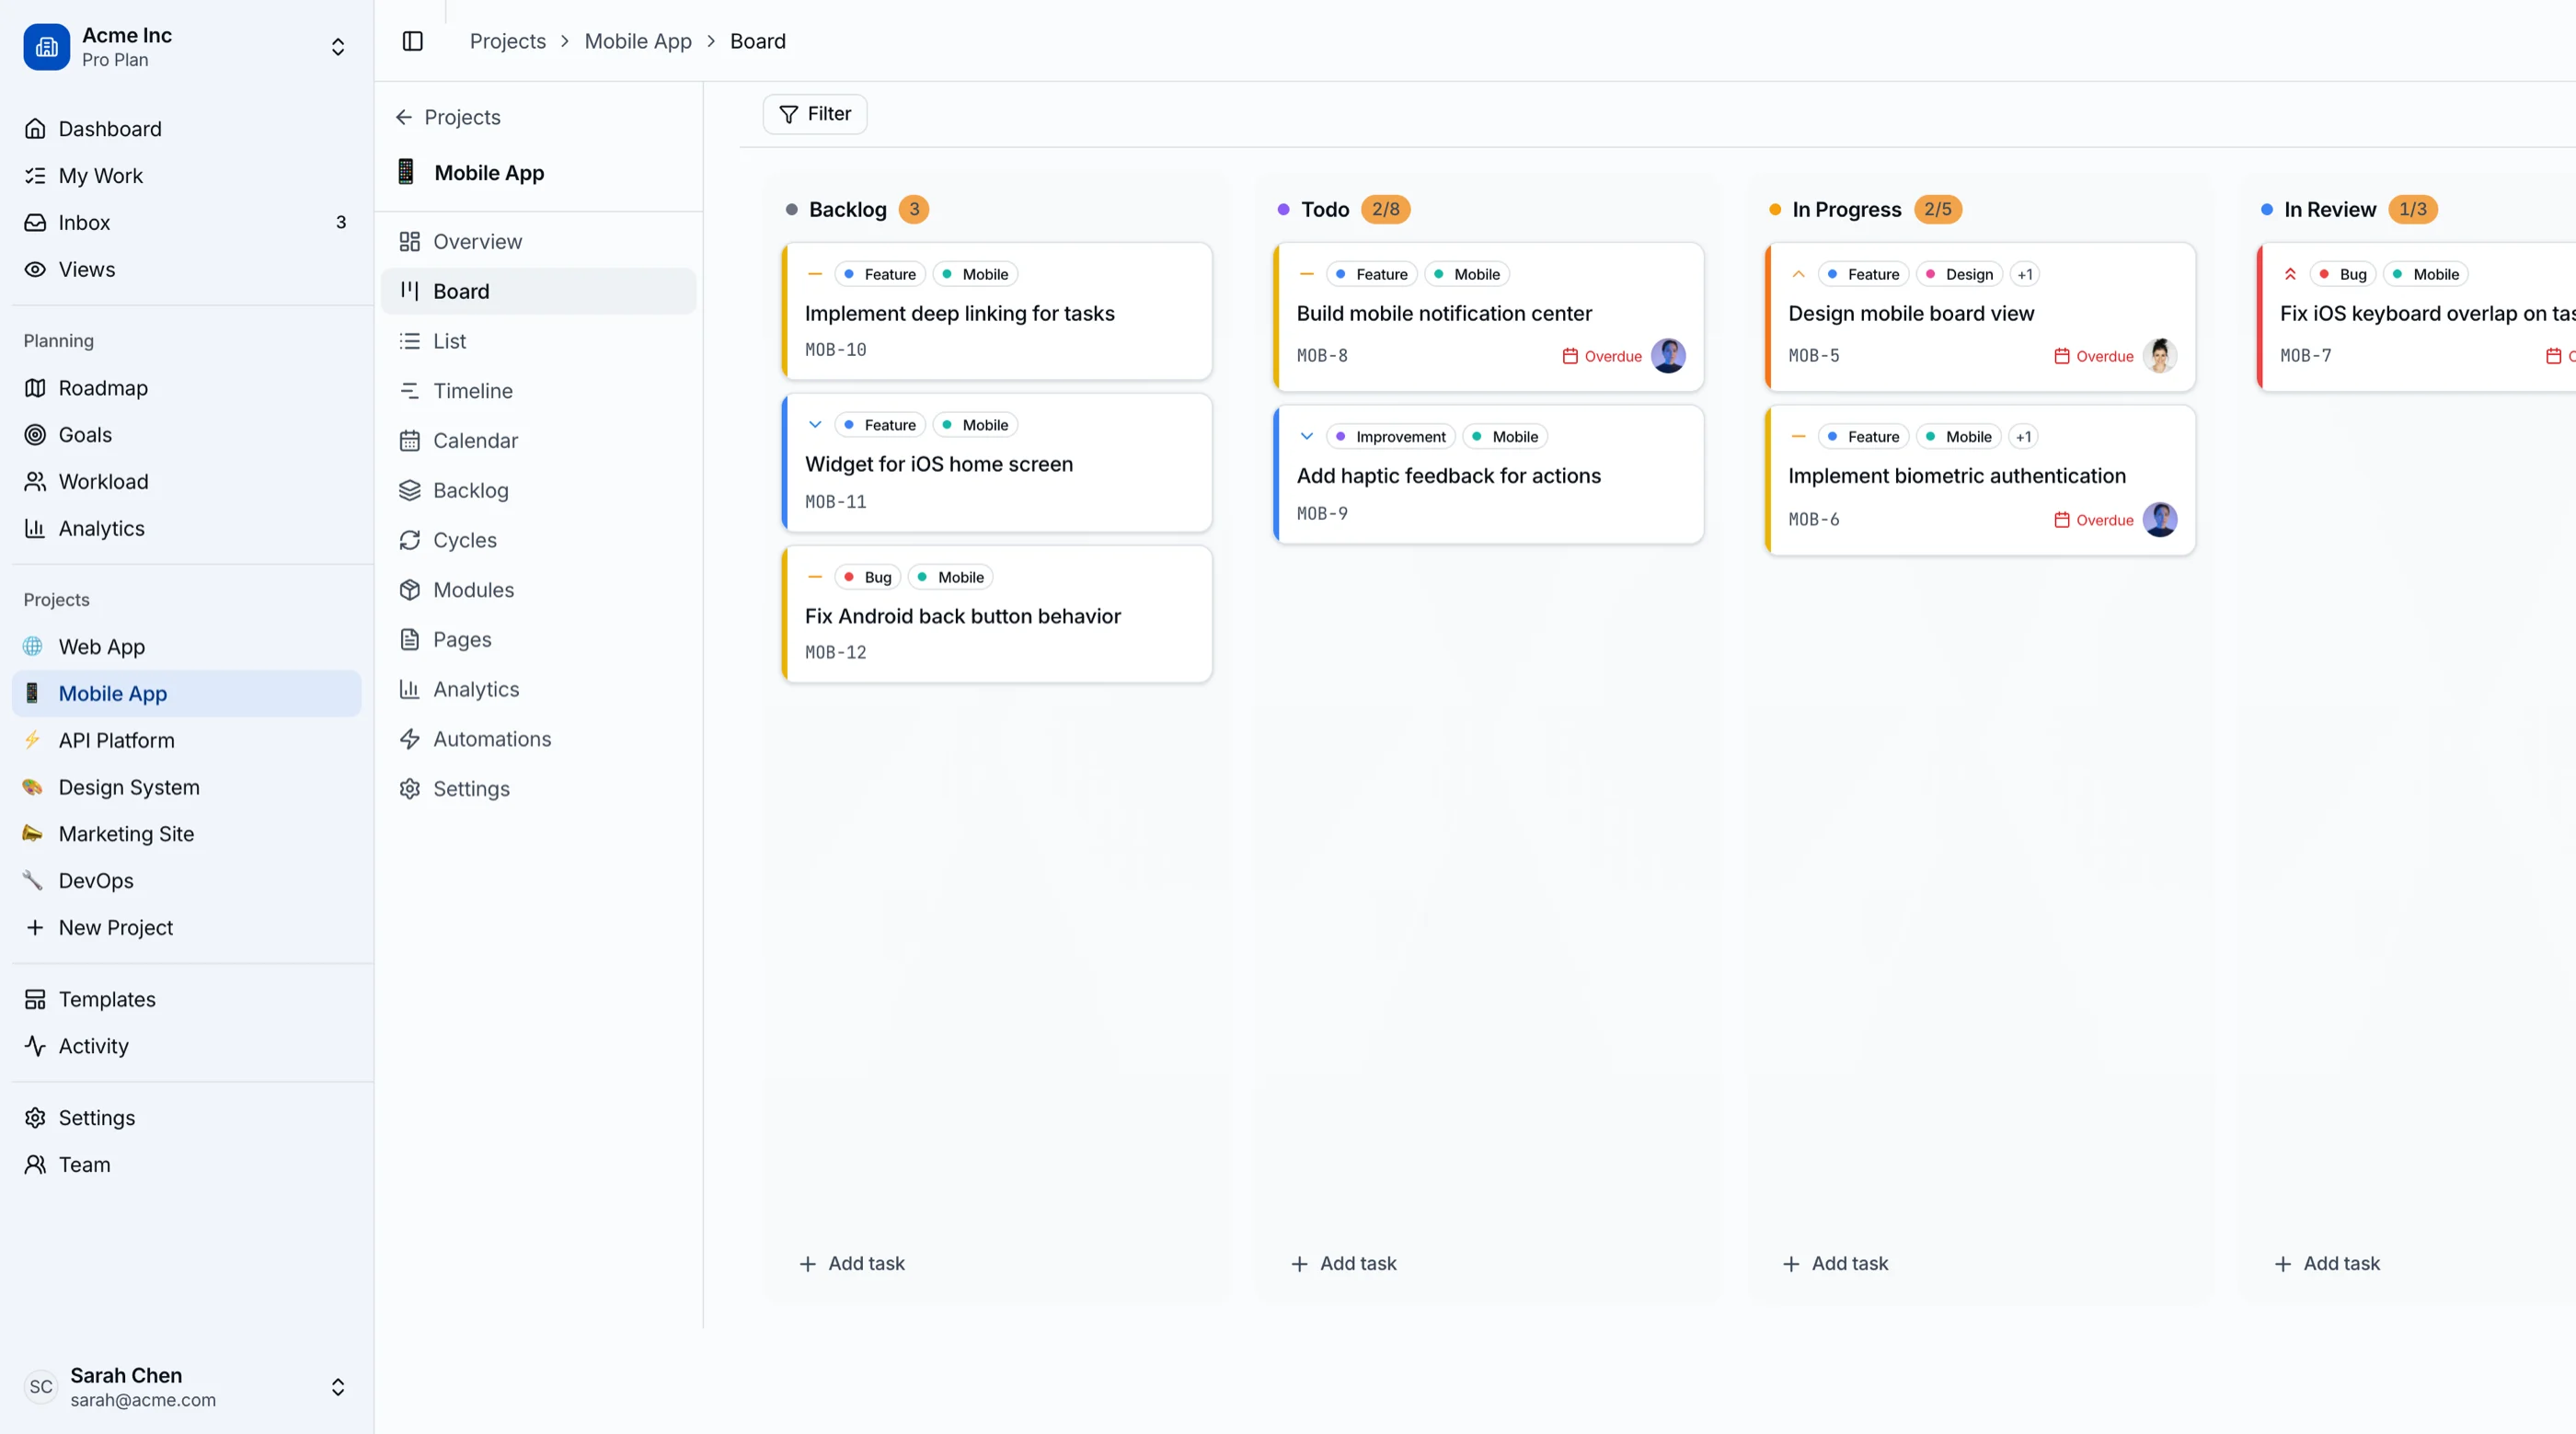Click assignee avatar on Design mobile board card
Screen dimensions: 2576x1434
click(2160, 356)
